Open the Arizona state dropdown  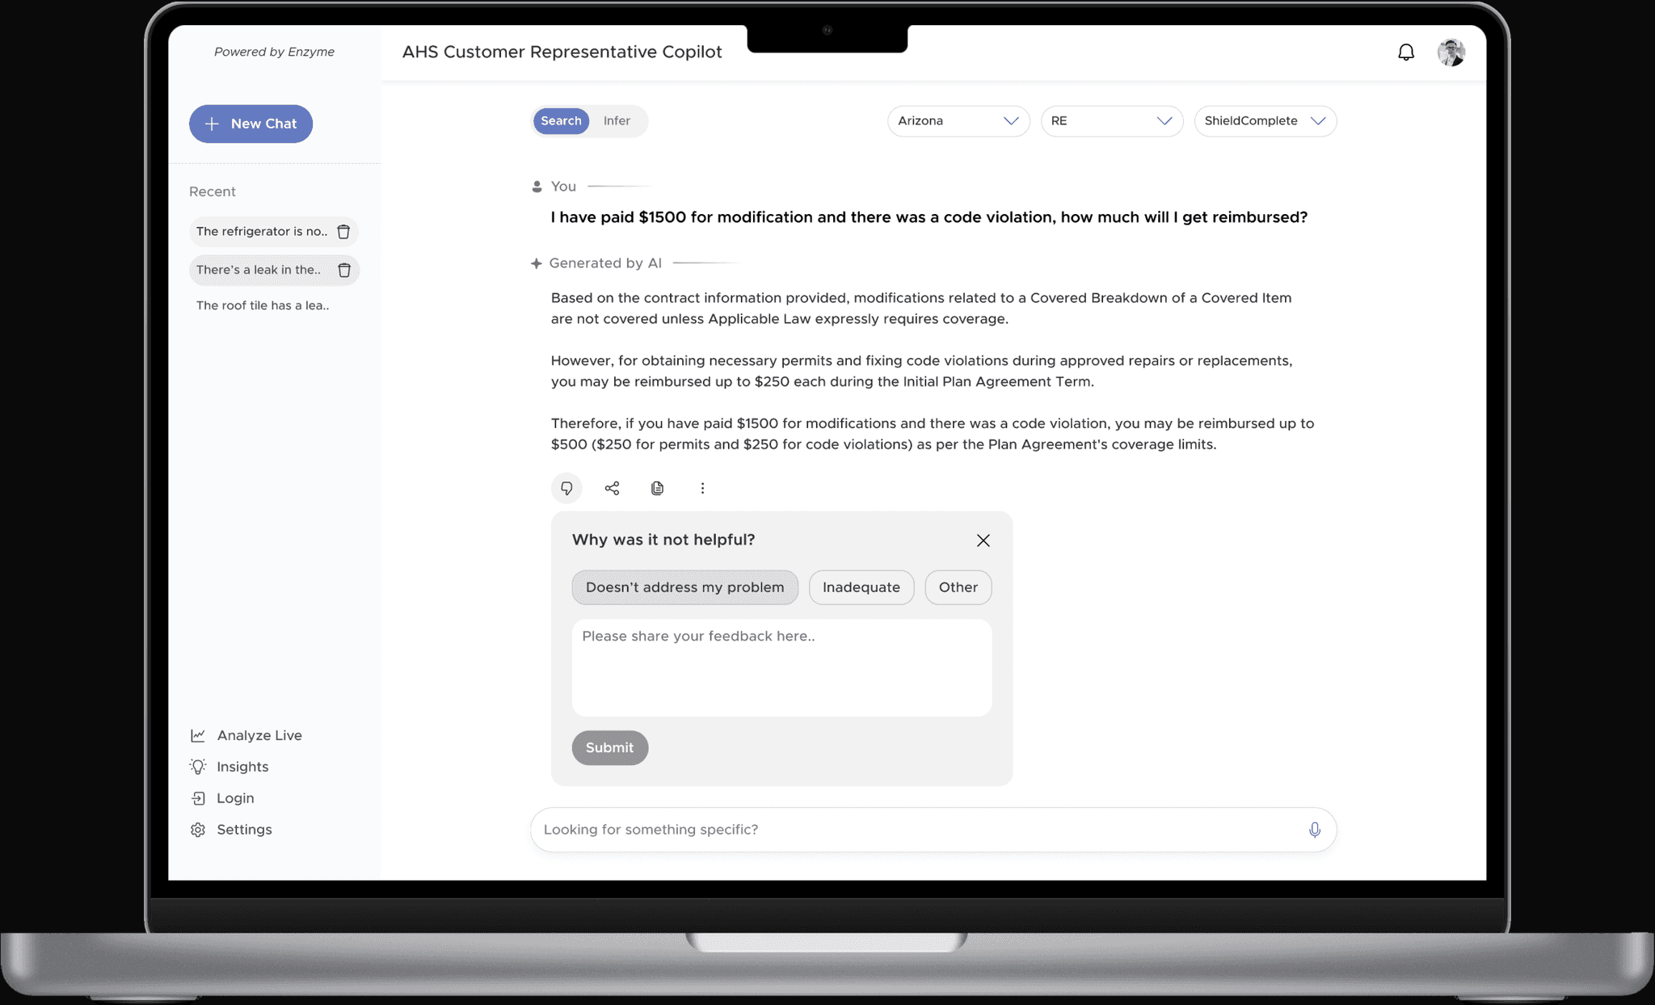click(x=958, y=120)
